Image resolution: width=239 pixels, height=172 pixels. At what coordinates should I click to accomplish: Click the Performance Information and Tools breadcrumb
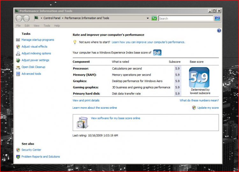87,18
